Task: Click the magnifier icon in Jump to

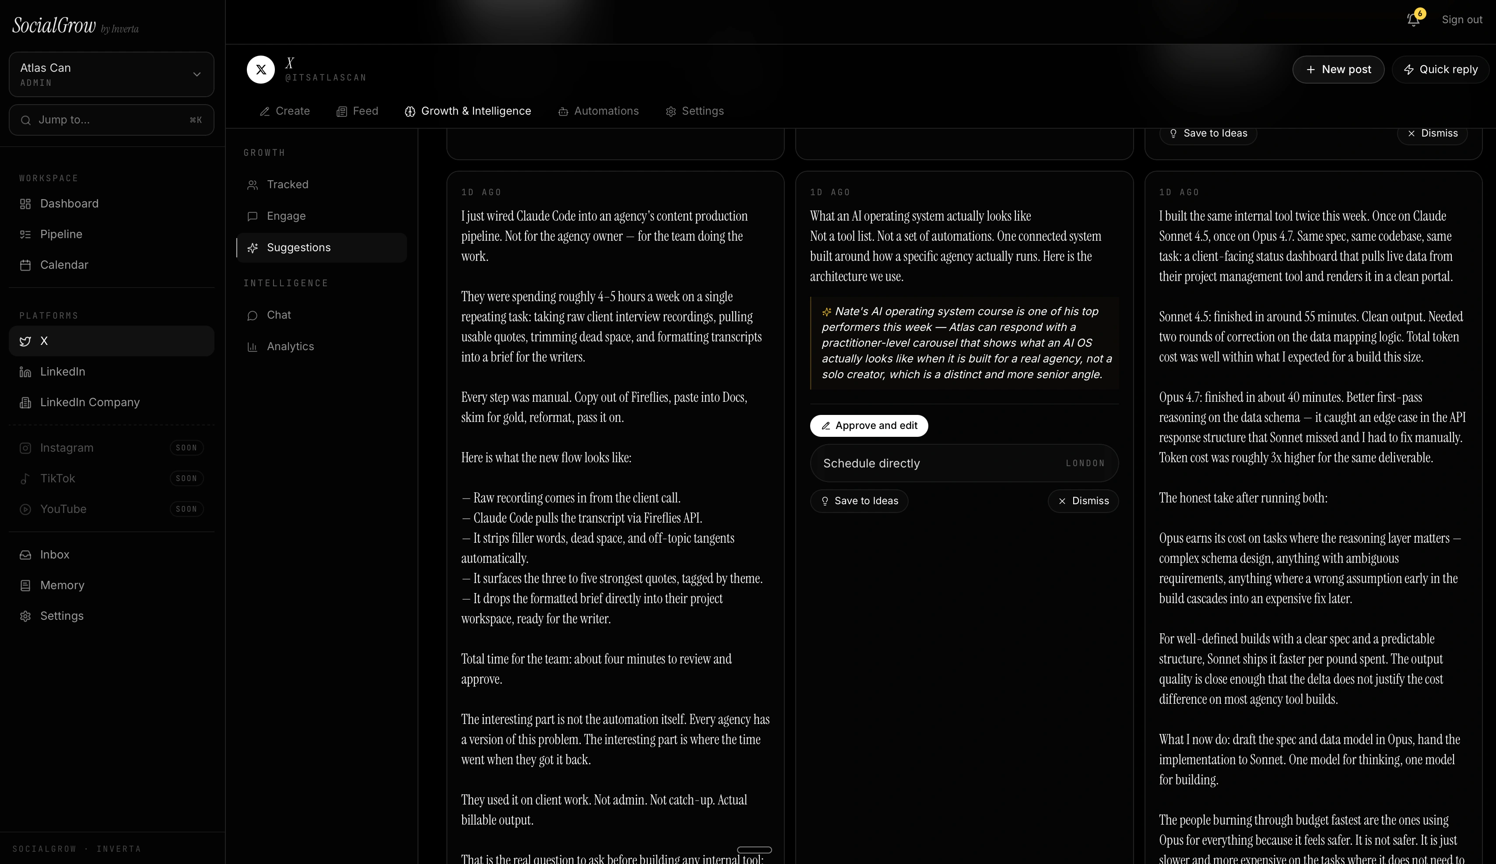Action: click(x=25, y=120)
